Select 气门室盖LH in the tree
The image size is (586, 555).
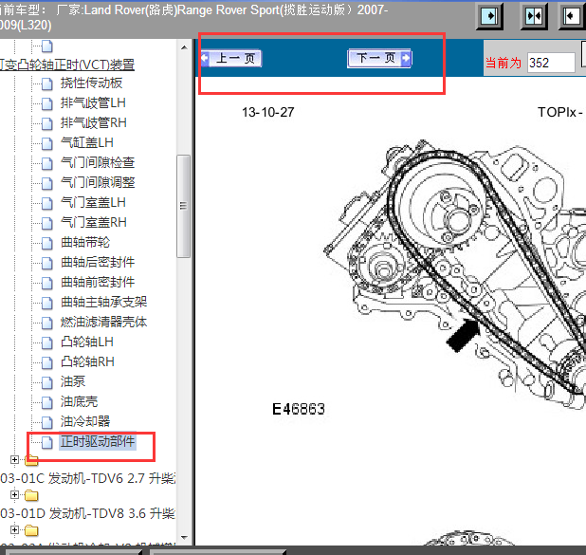93,202
